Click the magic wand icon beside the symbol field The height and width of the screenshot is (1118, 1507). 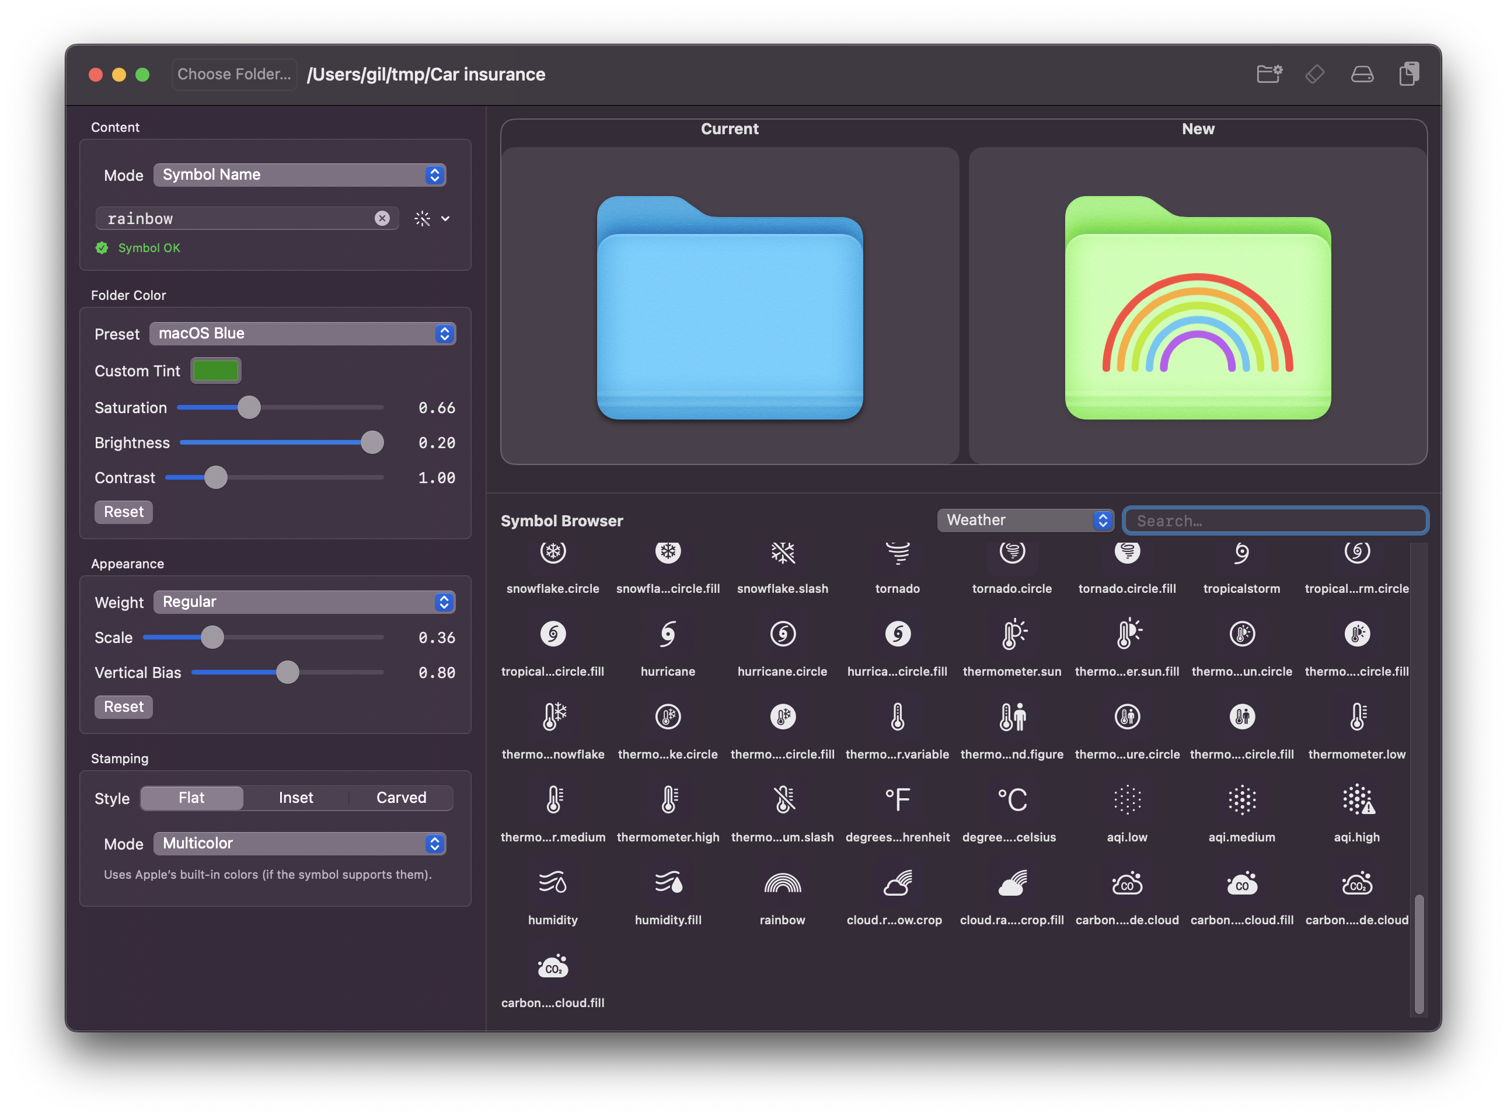coord(422,218)
